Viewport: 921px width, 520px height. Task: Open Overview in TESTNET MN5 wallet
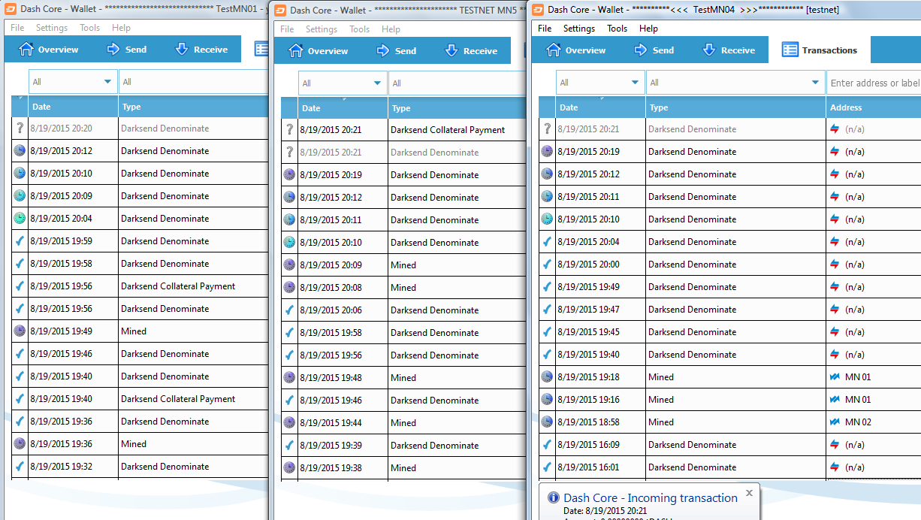319,51
